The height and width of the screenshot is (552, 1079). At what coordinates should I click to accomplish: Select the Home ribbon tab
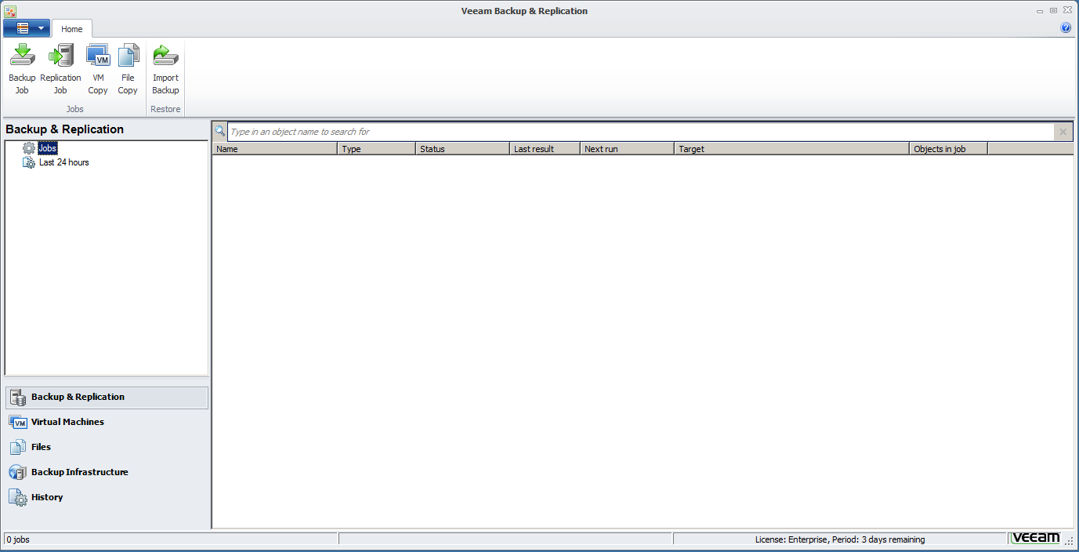coord(72,29)
